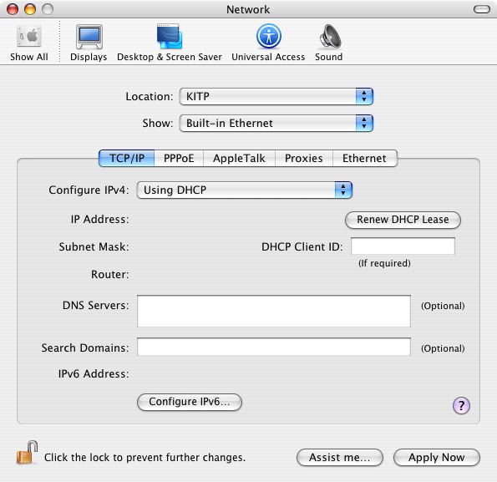Click the padlock icon to prevent changes
Viewport: 497px width, 482px height.
click(x=27, y=453)
